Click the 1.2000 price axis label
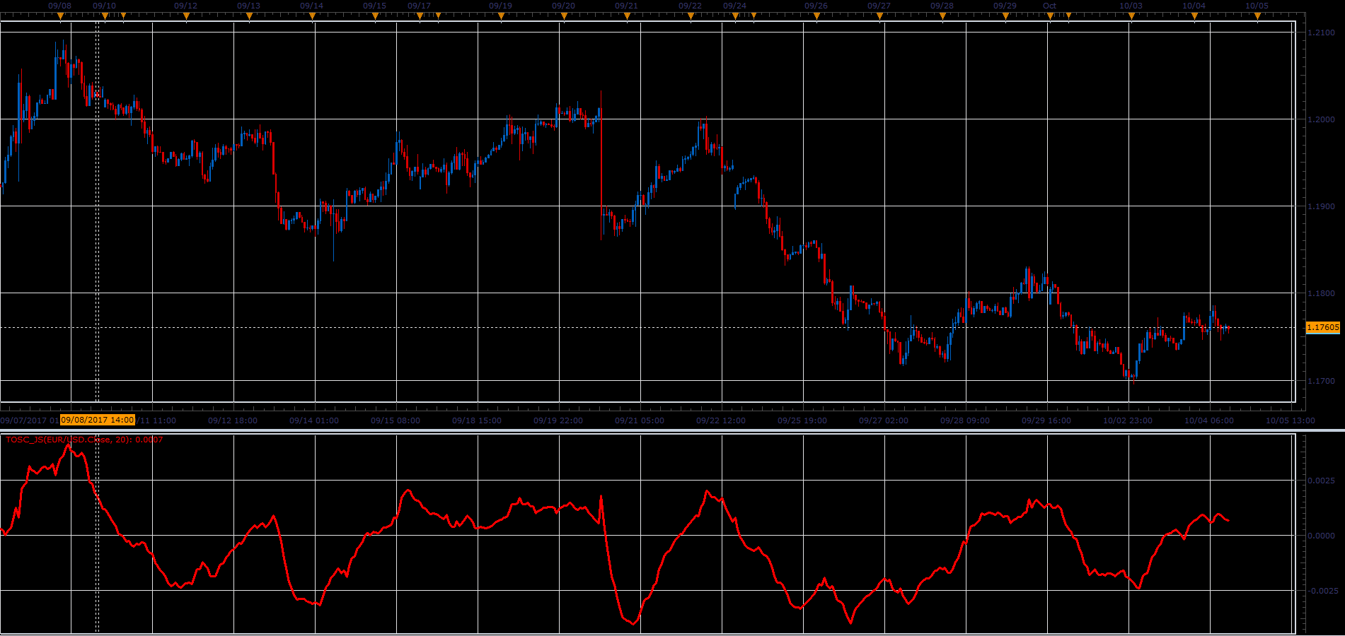This screenshot has width=1345, height=636. [x=1322, y=119]
